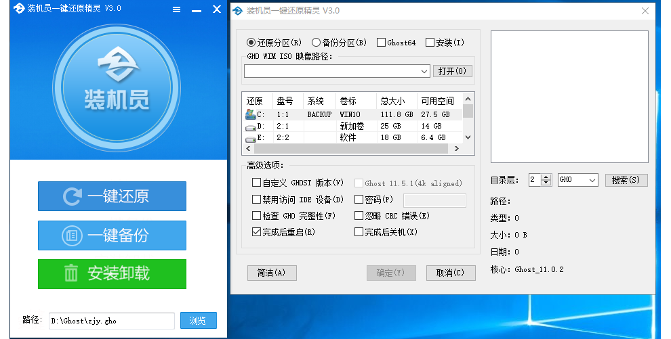Increase the 目录层 spinner value

click(547, 177)
